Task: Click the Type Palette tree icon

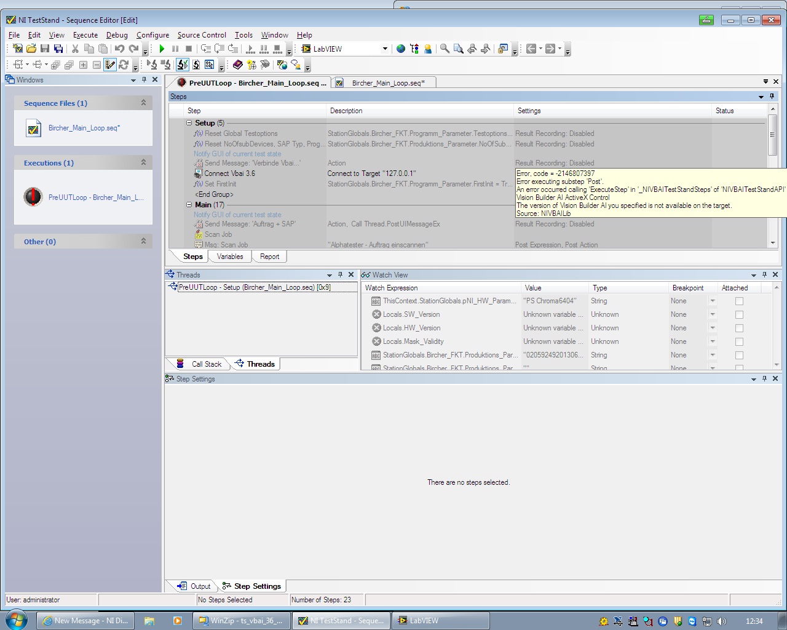Action: [414, 49]
